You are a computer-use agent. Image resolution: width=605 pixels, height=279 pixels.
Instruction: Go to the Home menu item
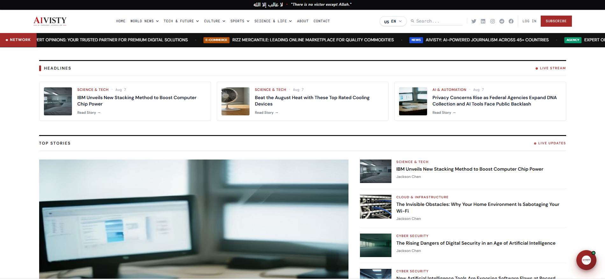[x=121, y=21]
